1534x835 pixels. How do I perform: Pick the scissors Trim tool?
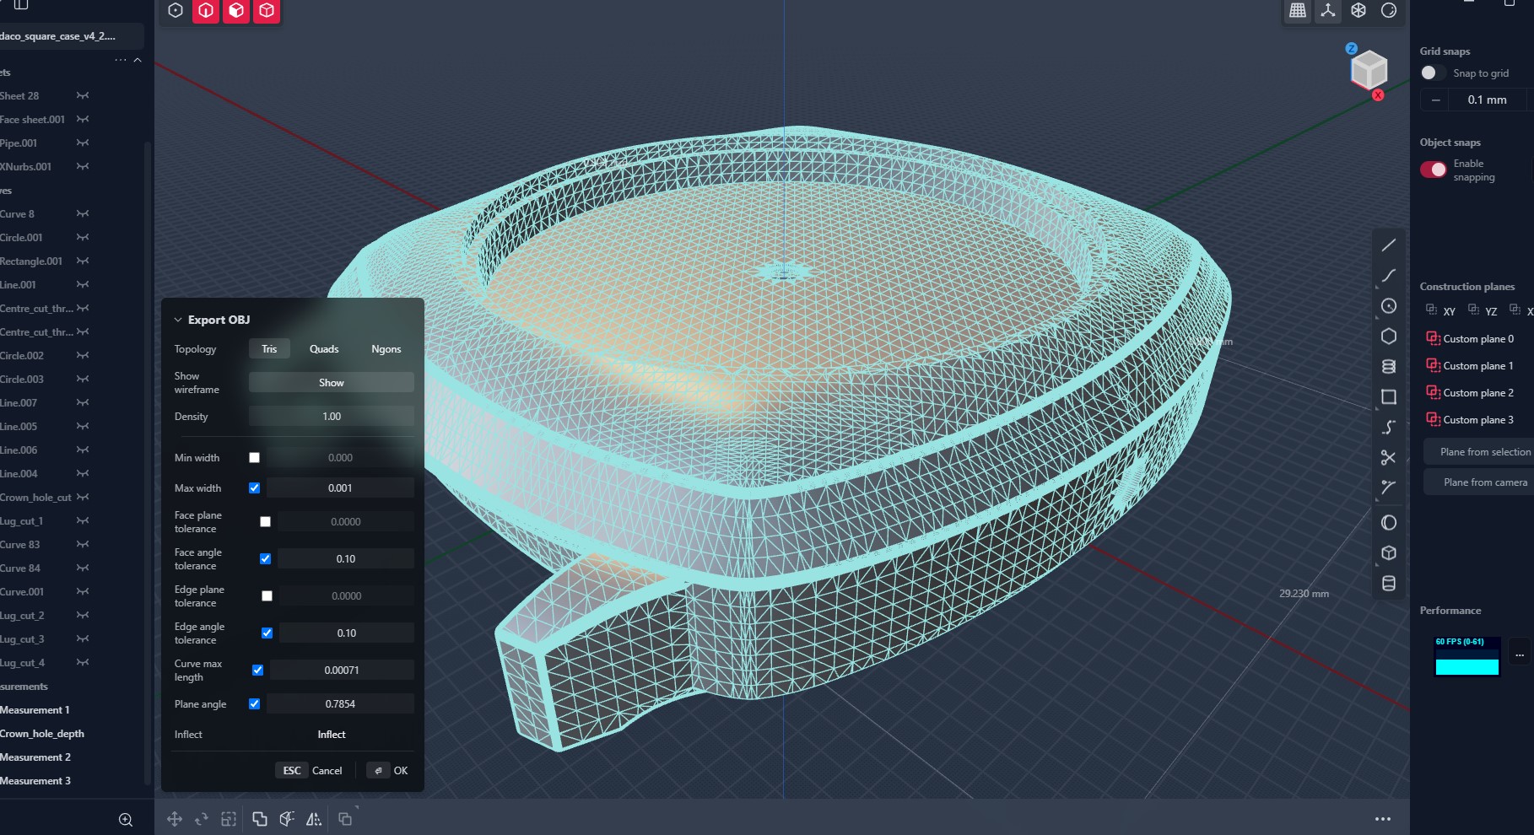[x=1388, y=458]
